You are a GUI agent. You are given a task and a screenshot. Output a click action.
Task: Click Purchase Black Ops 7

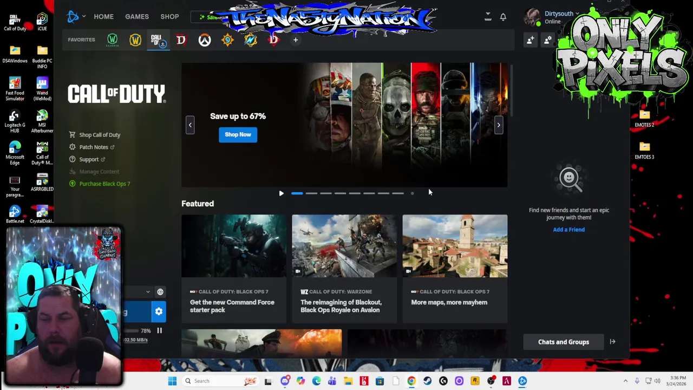point(100,184)
